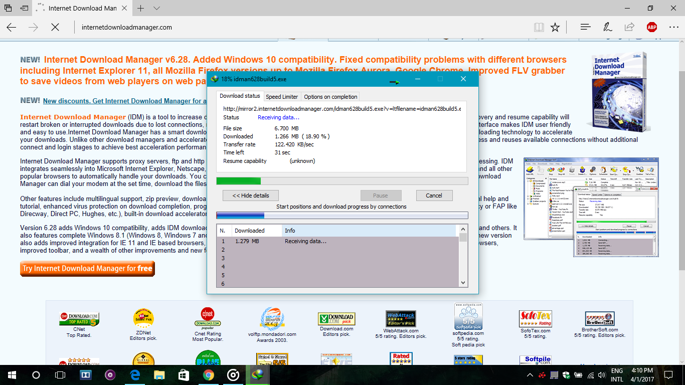Click the Receiving data status text
Screen dimensions: 685x385
click(278, 117)
